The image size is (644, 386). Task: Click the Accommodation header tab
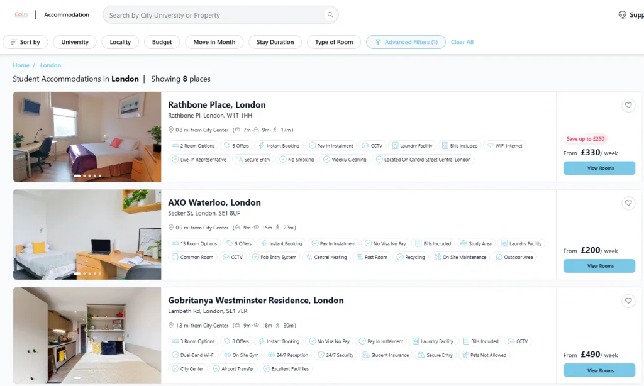67,14
